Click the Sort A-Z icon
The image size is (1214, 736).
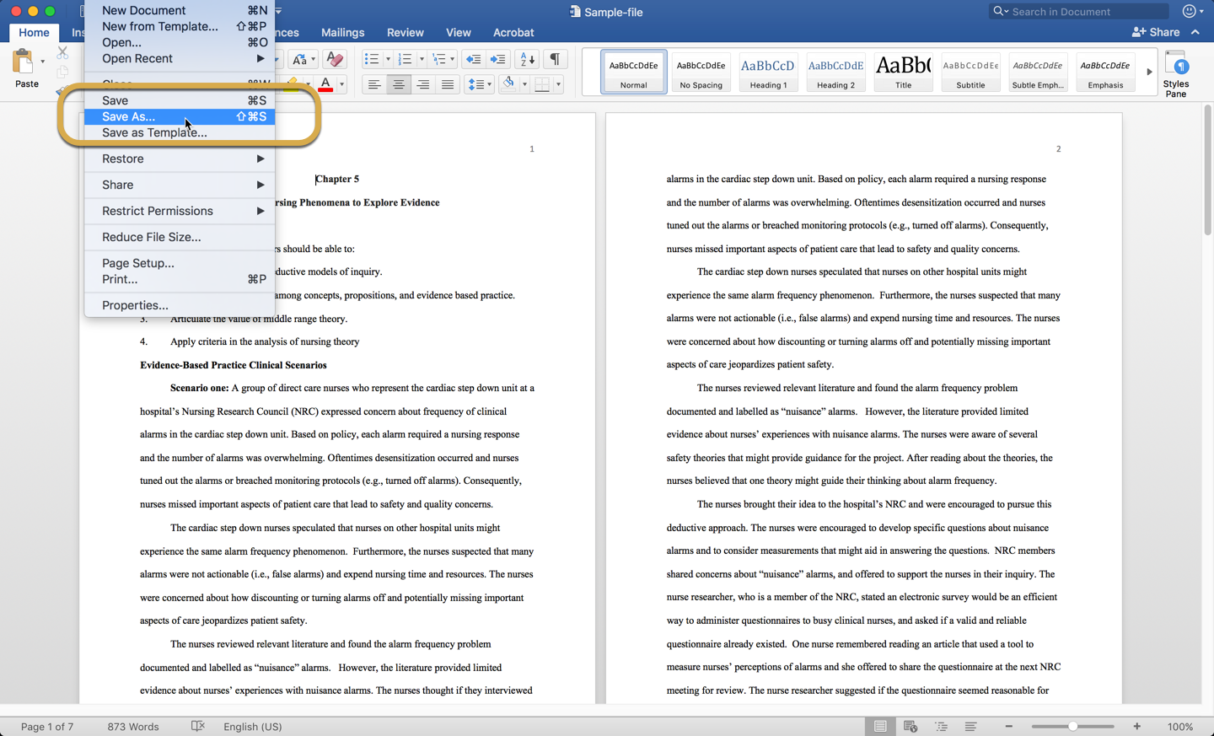click(527, 59)
